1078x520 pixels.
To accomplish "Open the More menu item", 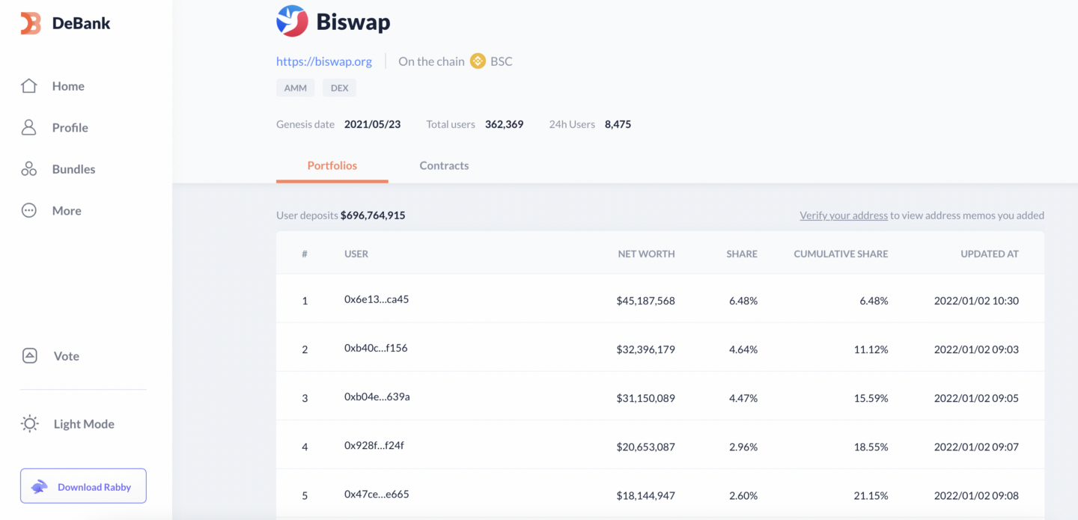I will coord(67,210).
